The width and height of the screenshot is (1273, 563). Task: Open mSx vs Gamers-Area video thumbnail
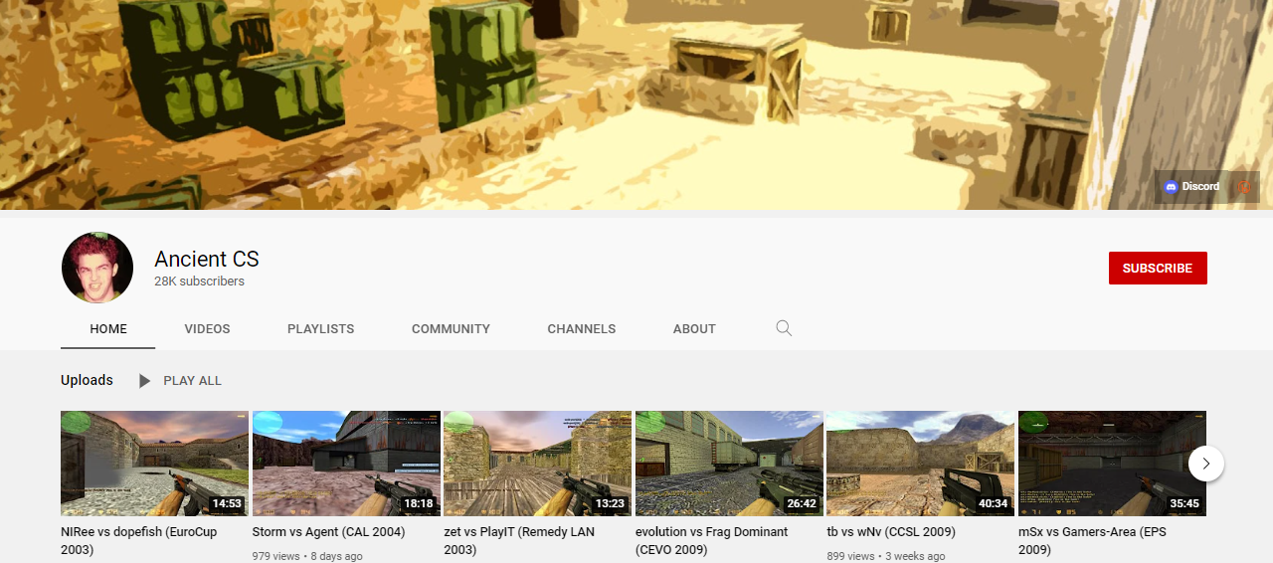pos(1112,464)
